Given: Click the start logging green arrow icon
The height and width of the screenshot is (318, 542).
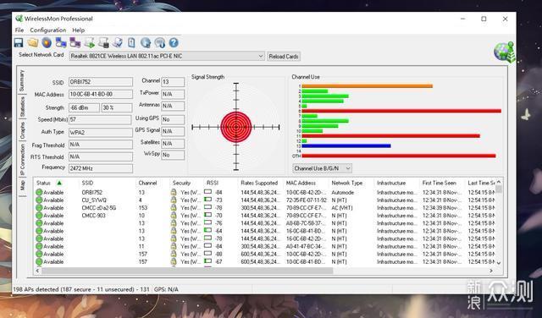Looking at the screenshot, I should click(x=90, y=43).
